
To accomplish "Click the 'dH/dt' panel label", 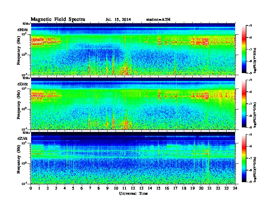I will click(x=23, y=30).
